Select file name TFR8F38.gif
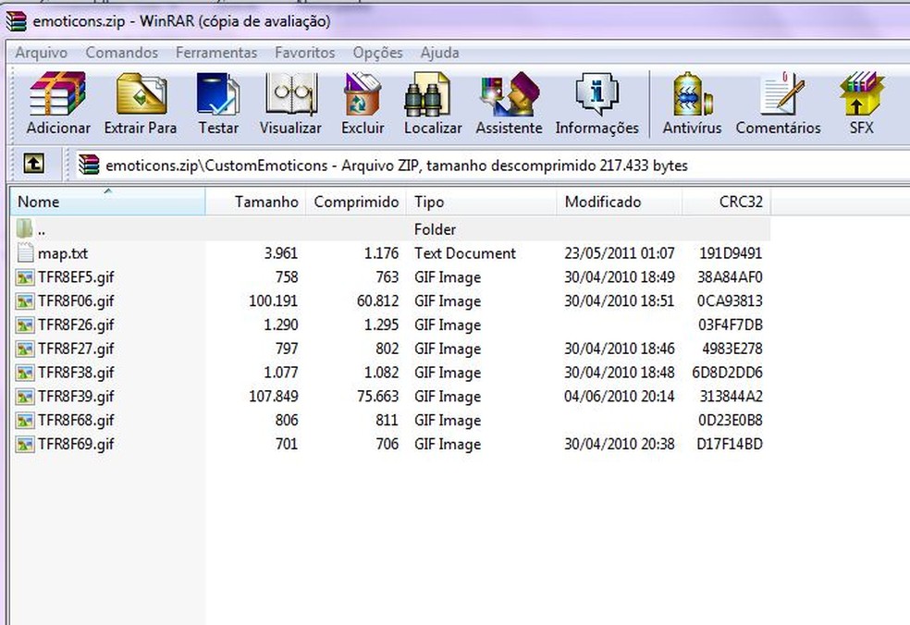The width and height of the screenshot is (910, 625). click(76, 372)
